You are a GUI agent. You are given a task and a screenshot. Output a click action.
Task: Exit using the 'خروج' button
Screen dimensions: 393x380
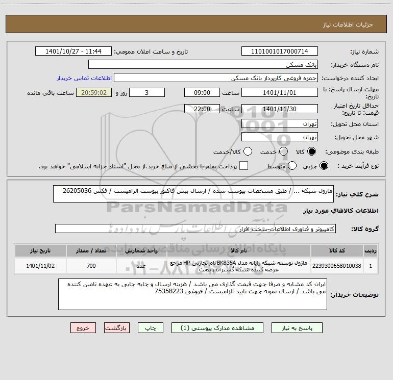pos(83,328)
